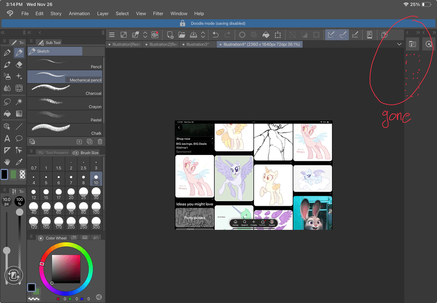
Task: Delete sub tool with trash icon
Action: click(100, 142)
